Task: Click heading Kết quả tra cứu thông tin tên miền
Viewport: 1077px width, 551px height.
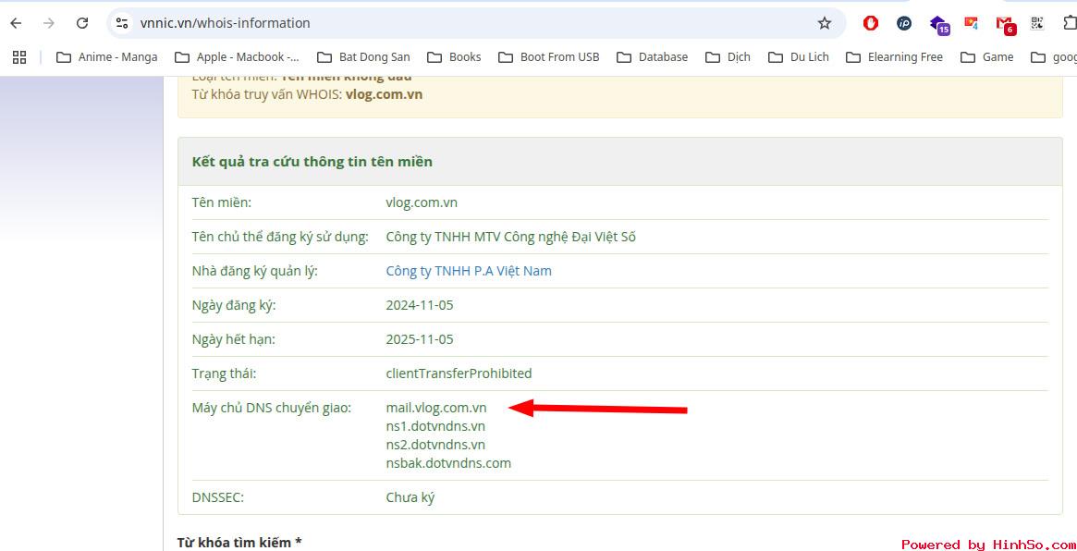Action: [312, 162]
